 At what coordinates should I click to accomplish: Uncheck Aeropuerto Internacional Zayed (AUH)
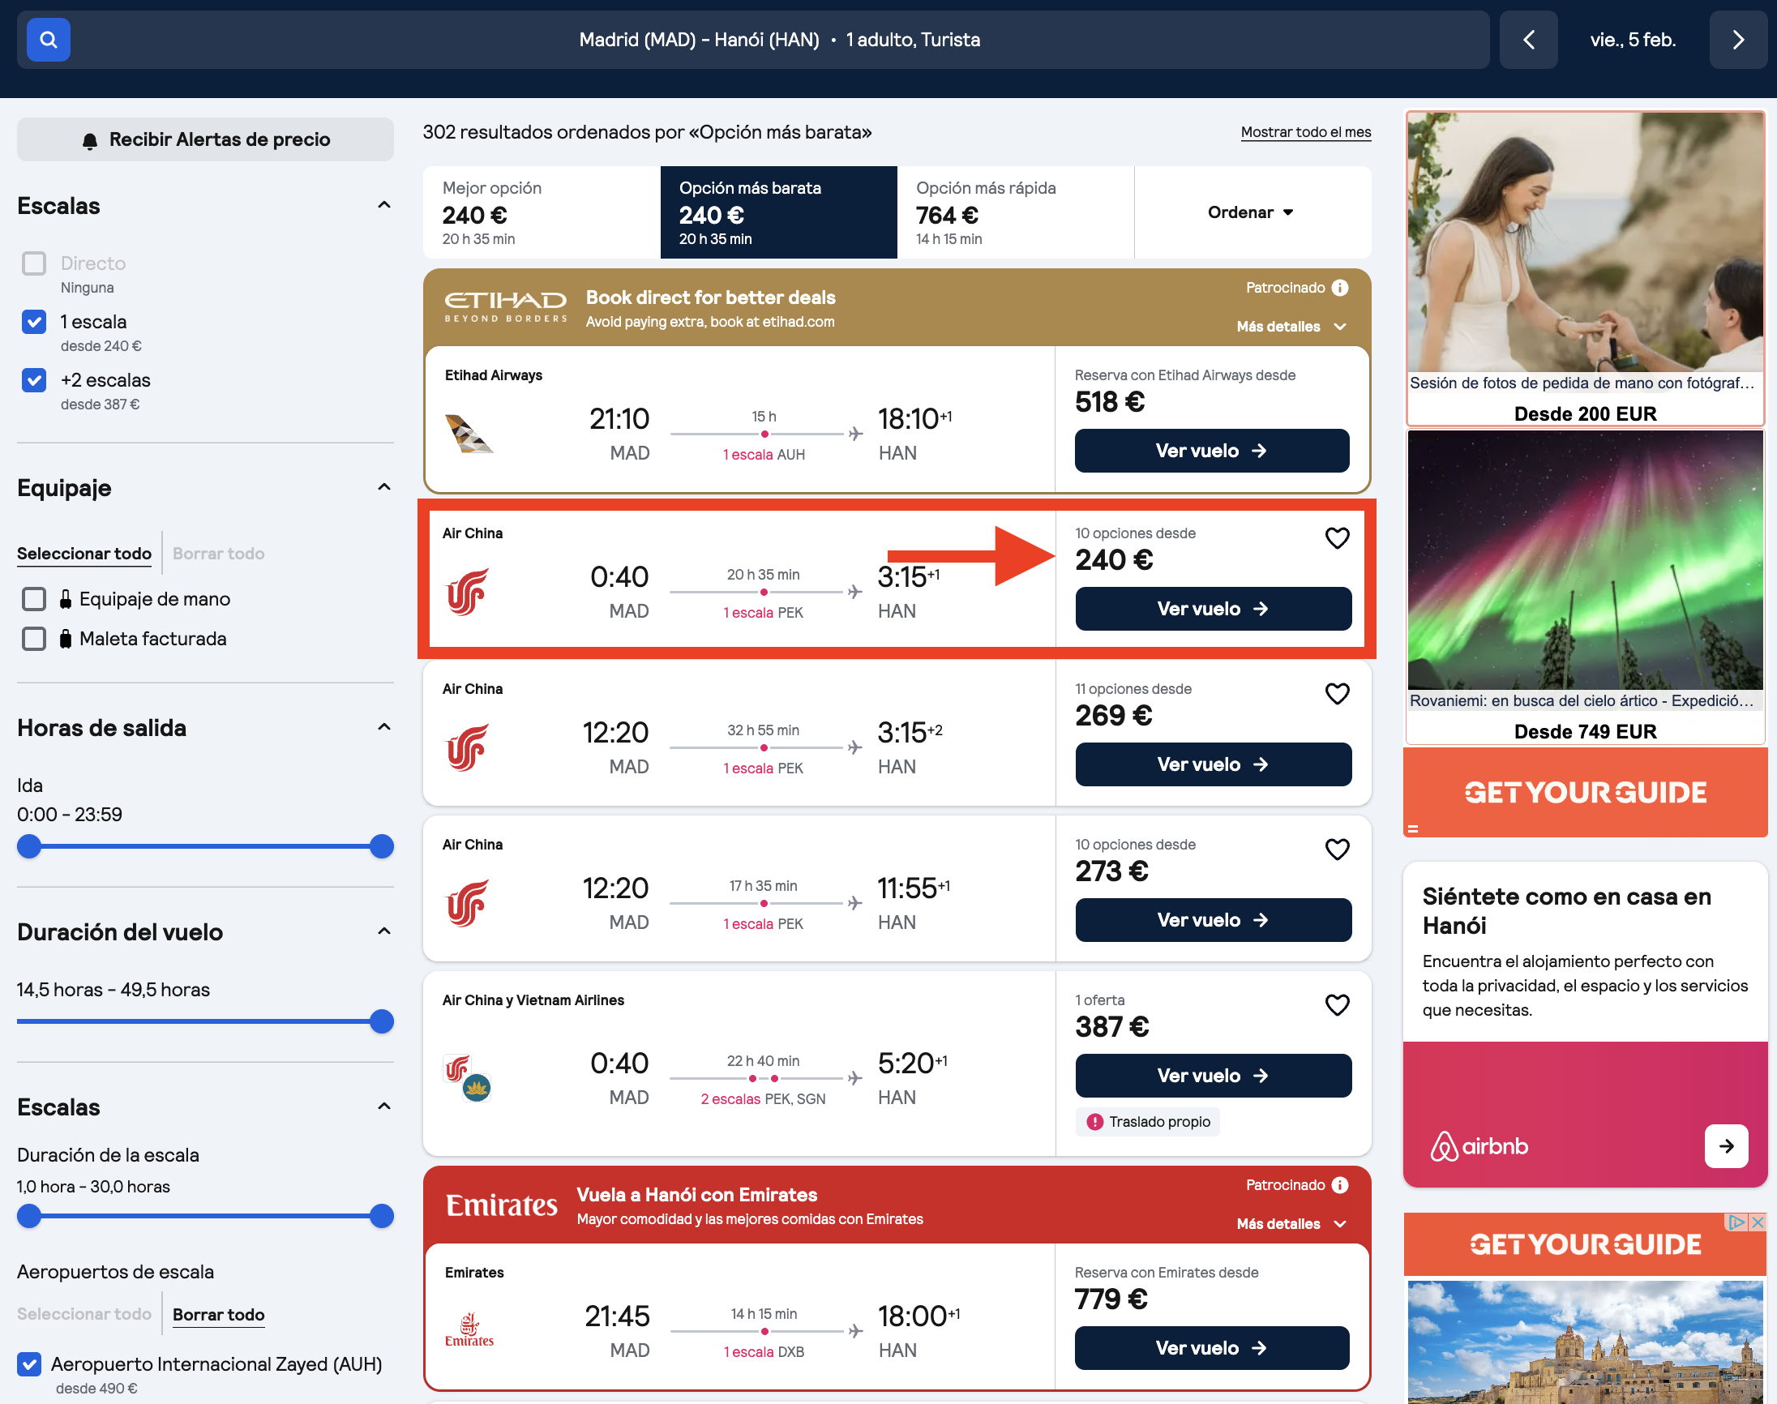29,1364
